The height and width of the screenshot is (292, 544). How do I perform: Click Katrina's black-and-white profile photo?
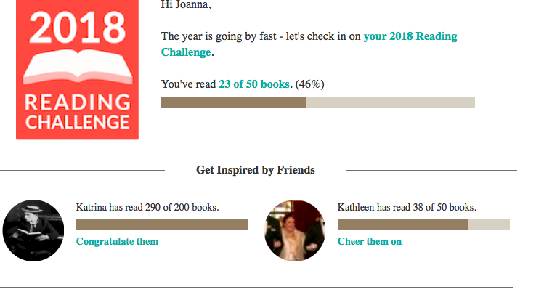coord(33,230)
